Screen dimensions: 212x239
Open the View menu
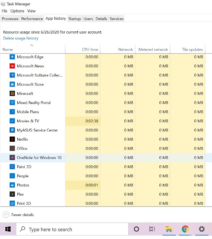[x=31, y=11]
